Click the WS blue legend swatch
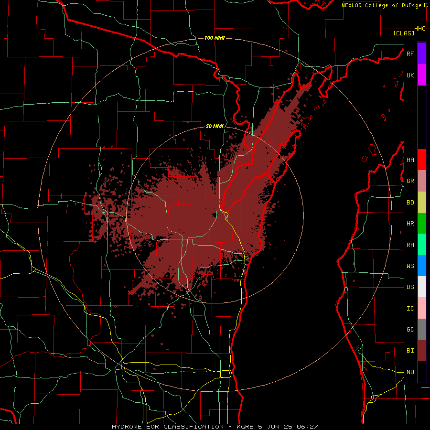 pyautogui.click(x=422, y=266)
